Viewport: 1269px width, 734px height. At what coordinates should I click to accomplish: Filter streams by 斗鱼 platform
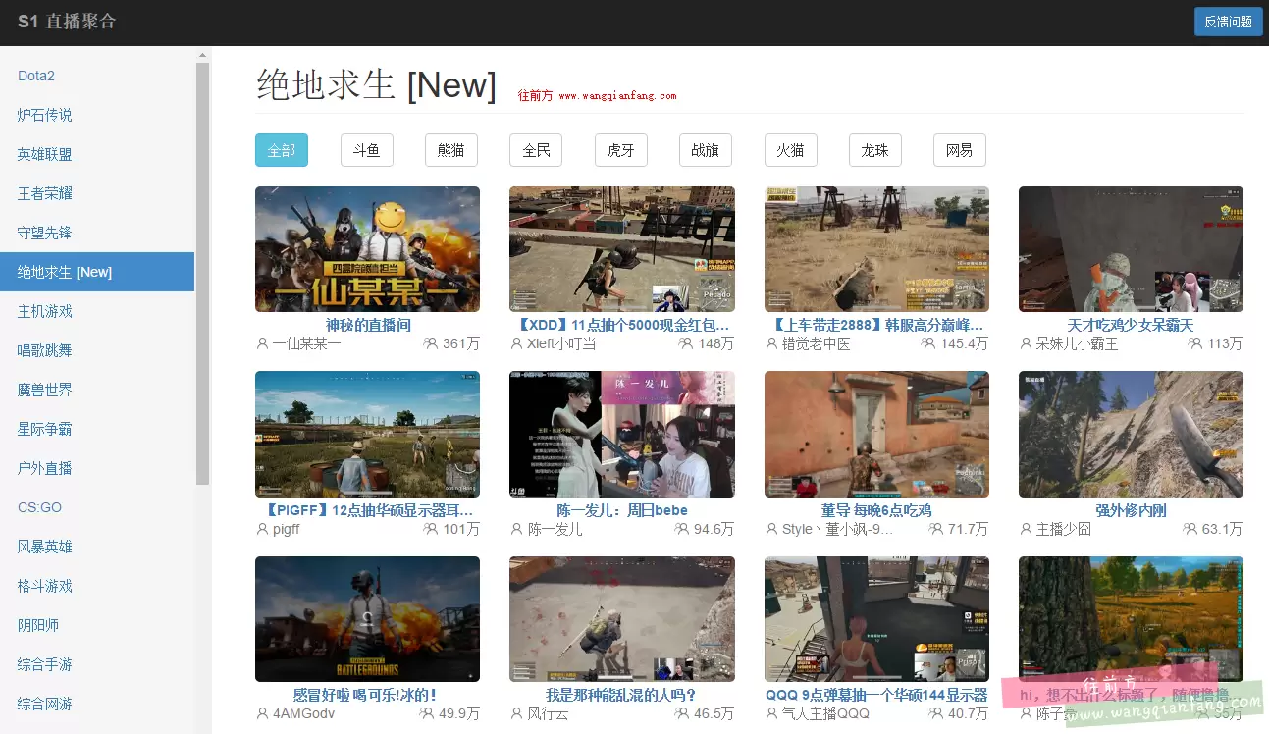[x=366, y=150]
